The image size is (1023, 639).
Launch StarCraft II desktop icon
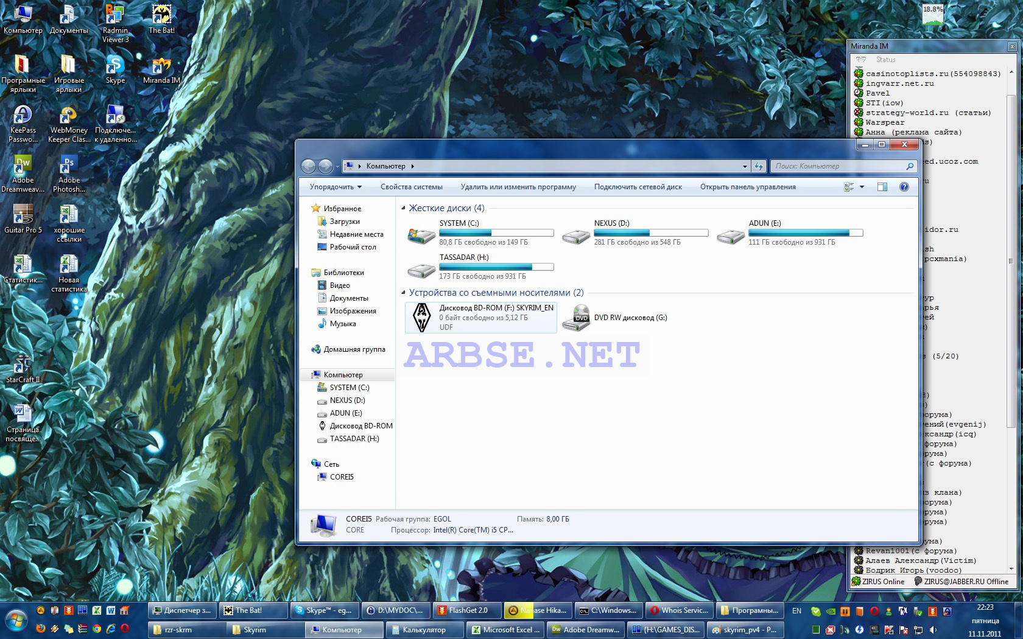tap(23, 368)
